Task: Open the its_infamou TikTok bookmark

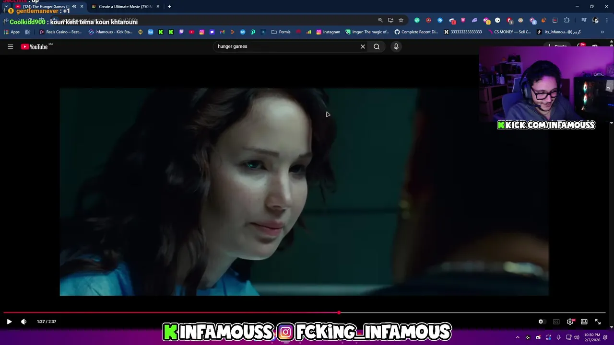Action: click(559, 32)
